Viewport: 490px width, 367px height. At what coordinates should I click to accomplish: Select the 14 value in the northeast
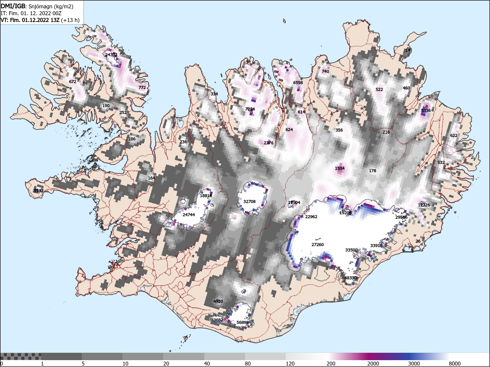coord(408,50)
